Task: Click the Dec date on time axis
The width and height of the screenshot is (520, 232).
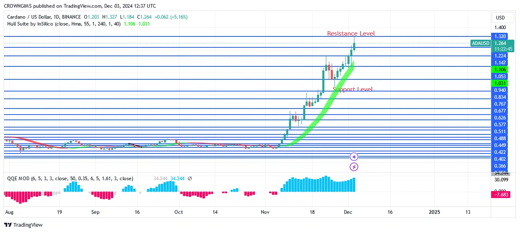Action: coord(348,212)
